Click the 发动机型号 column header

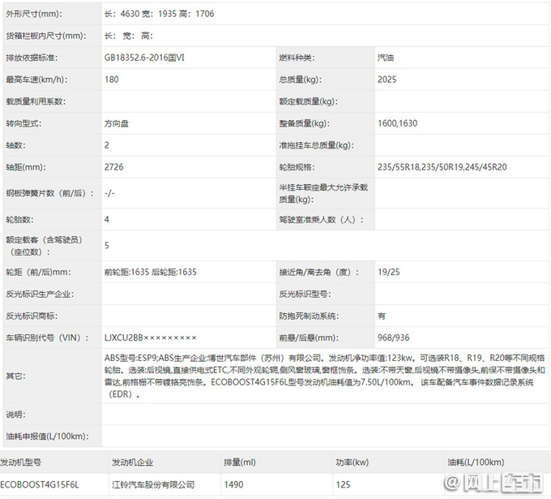pos(20,462)
